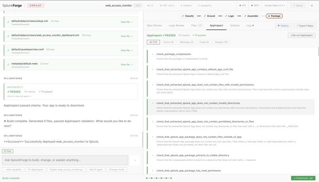Image resolution: width=319 pixels, height=182 pixels.
Task: Open View file link for setup.xml
Action: pos(127,22)
